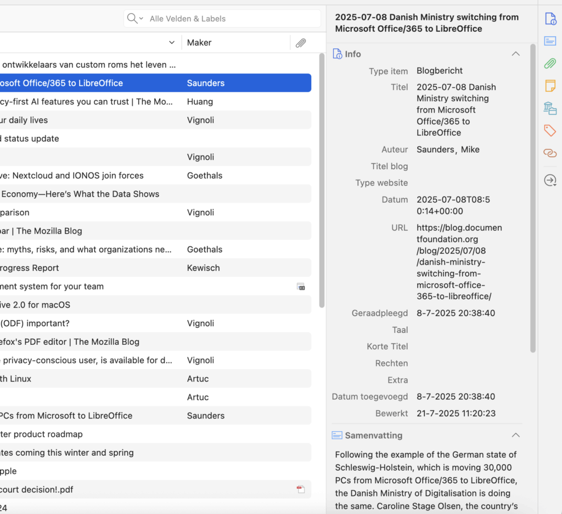Edit the Datum value '2025-07-08T08:50:14+00:00'
This screenshot has height=514, width=562.
tap(453, 205)
